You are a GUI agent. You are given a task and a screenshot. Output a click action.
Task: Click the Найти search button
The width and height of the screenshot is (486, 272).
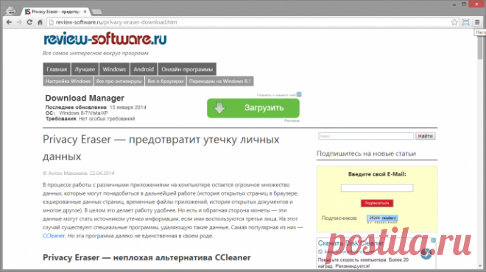point(426,136)
